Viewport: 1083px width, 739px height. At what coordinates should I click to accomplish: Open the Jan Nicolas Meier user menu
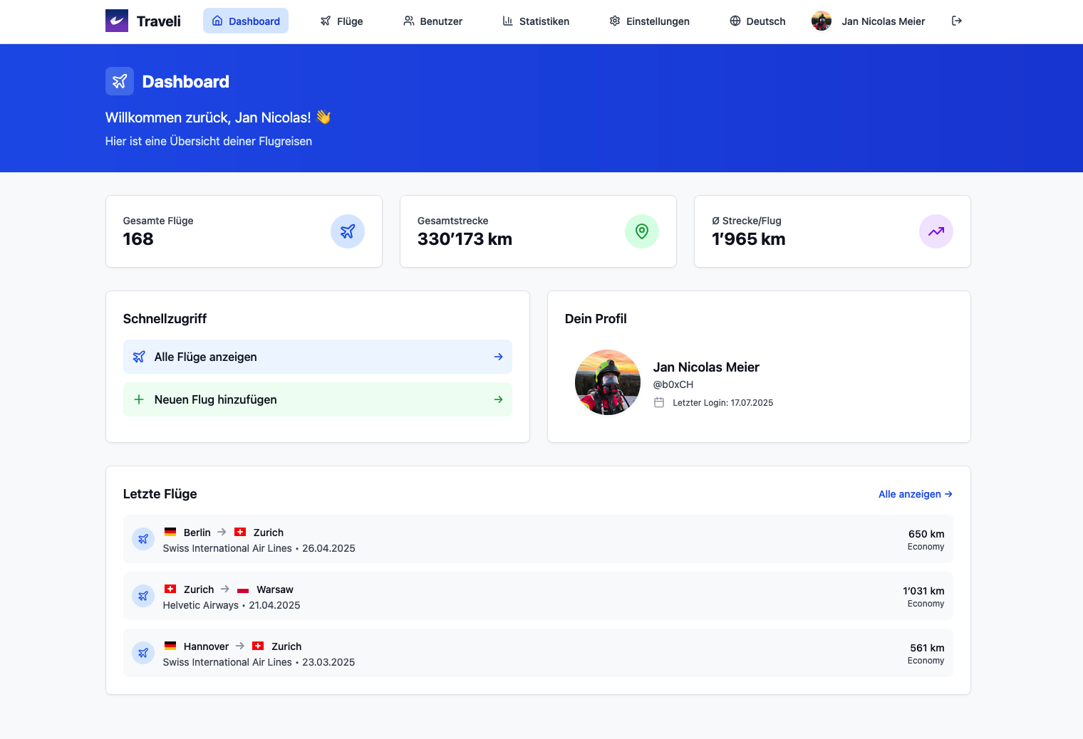[883, 21]
